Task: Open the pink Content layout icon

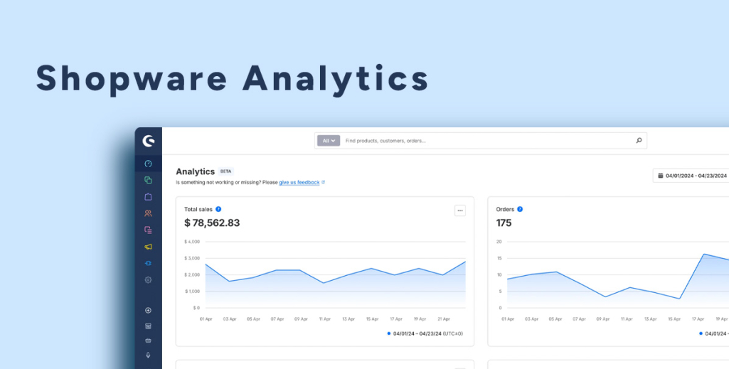Action: click(149, 230)
